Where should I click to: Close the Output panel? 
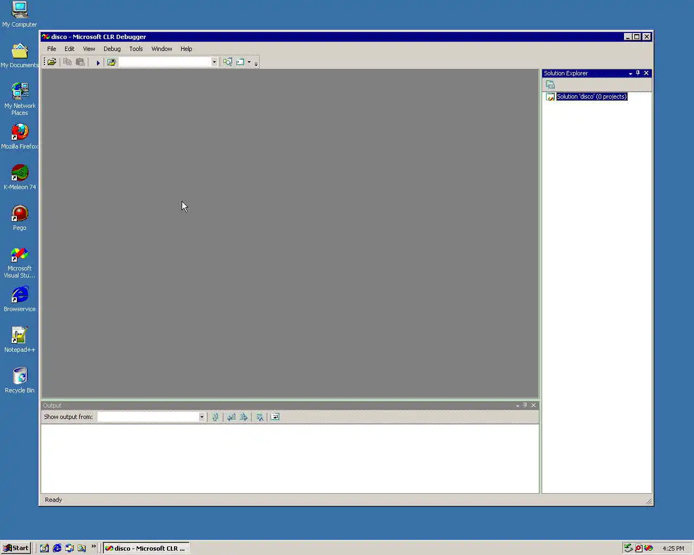click(x=534, y=405)
